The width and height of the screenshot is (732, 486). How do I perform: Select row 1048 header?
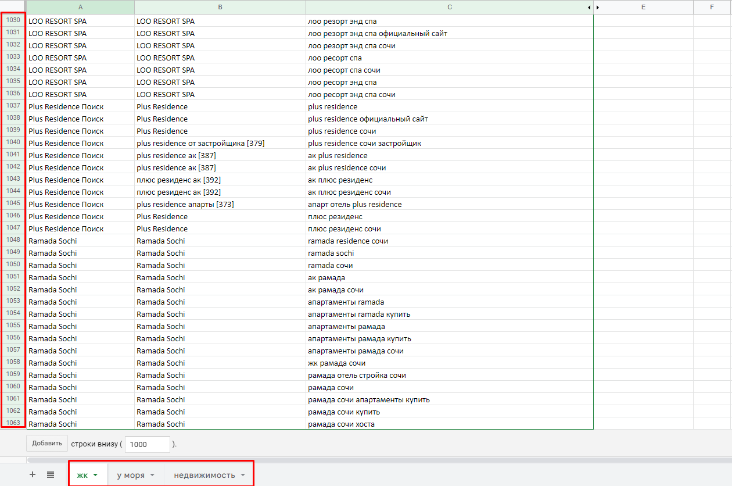click(13, 240)
